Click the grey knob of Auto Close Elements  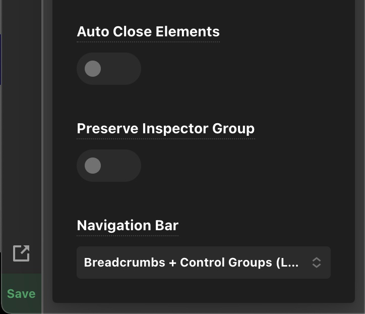coord(93,69)
